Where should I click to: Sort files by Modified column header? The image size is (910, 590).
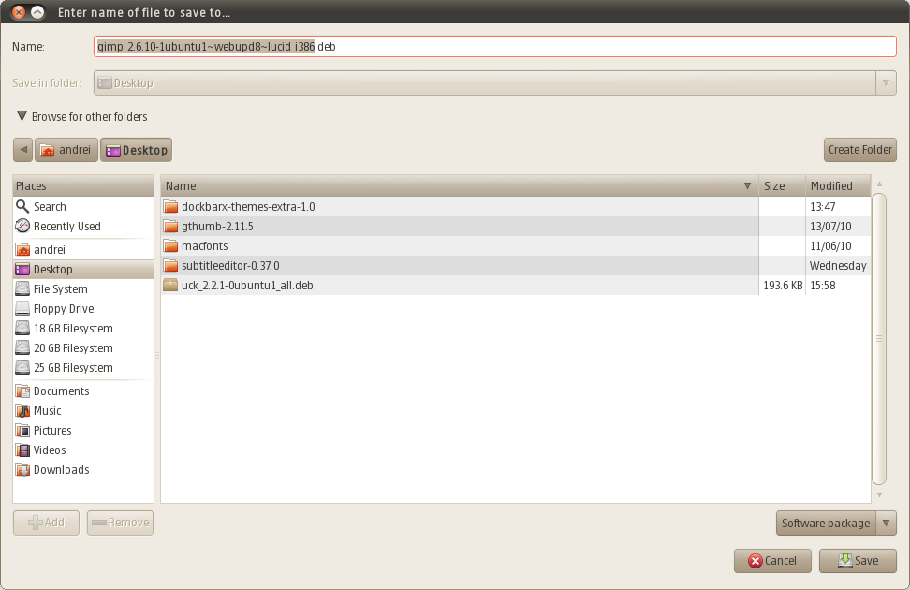pyautogui.click(x=838, y=185)
